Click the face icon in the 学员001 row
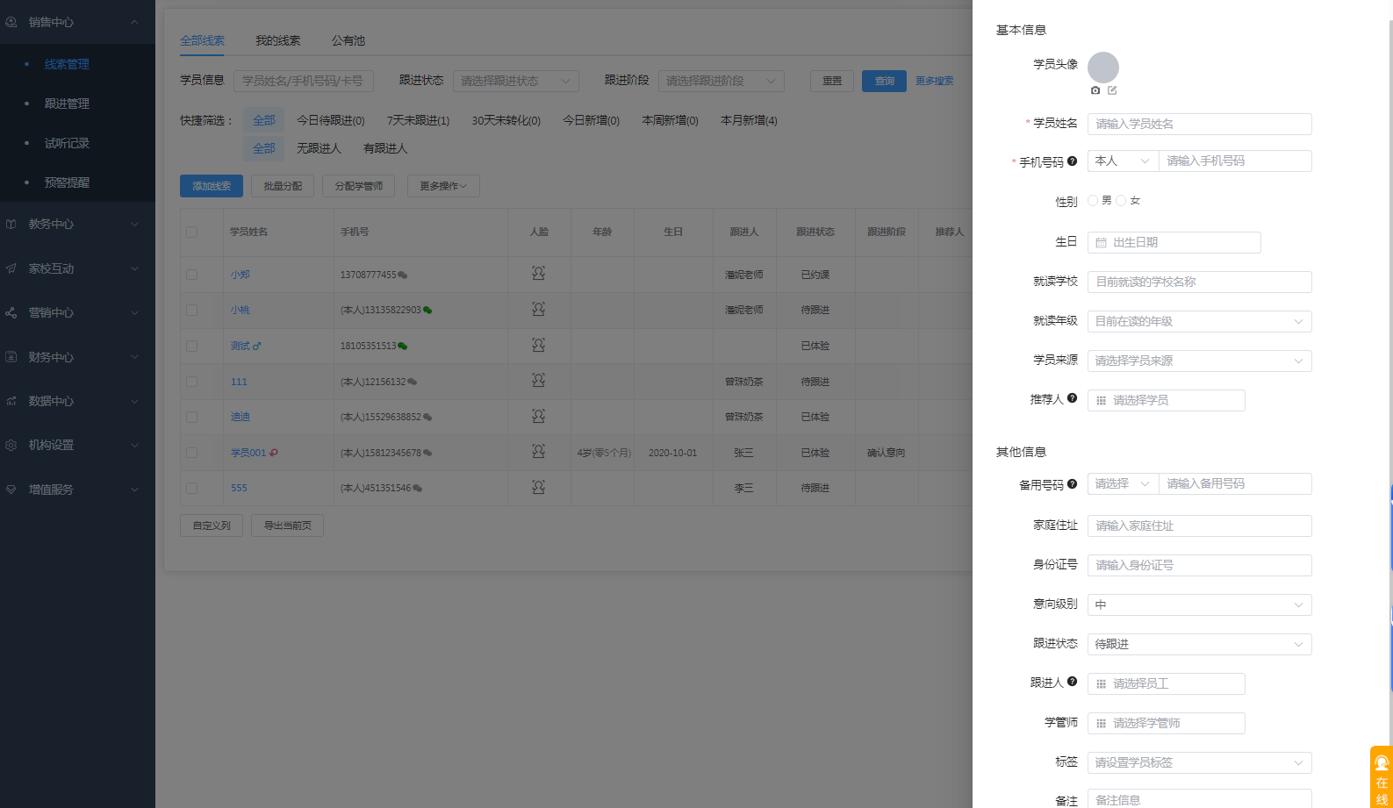Screen dimensions: 1393x808 538,452
